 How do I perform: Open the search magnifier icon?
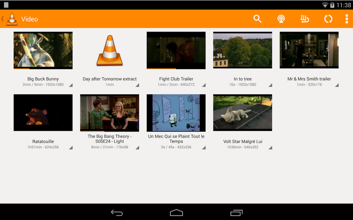[258, 19]
